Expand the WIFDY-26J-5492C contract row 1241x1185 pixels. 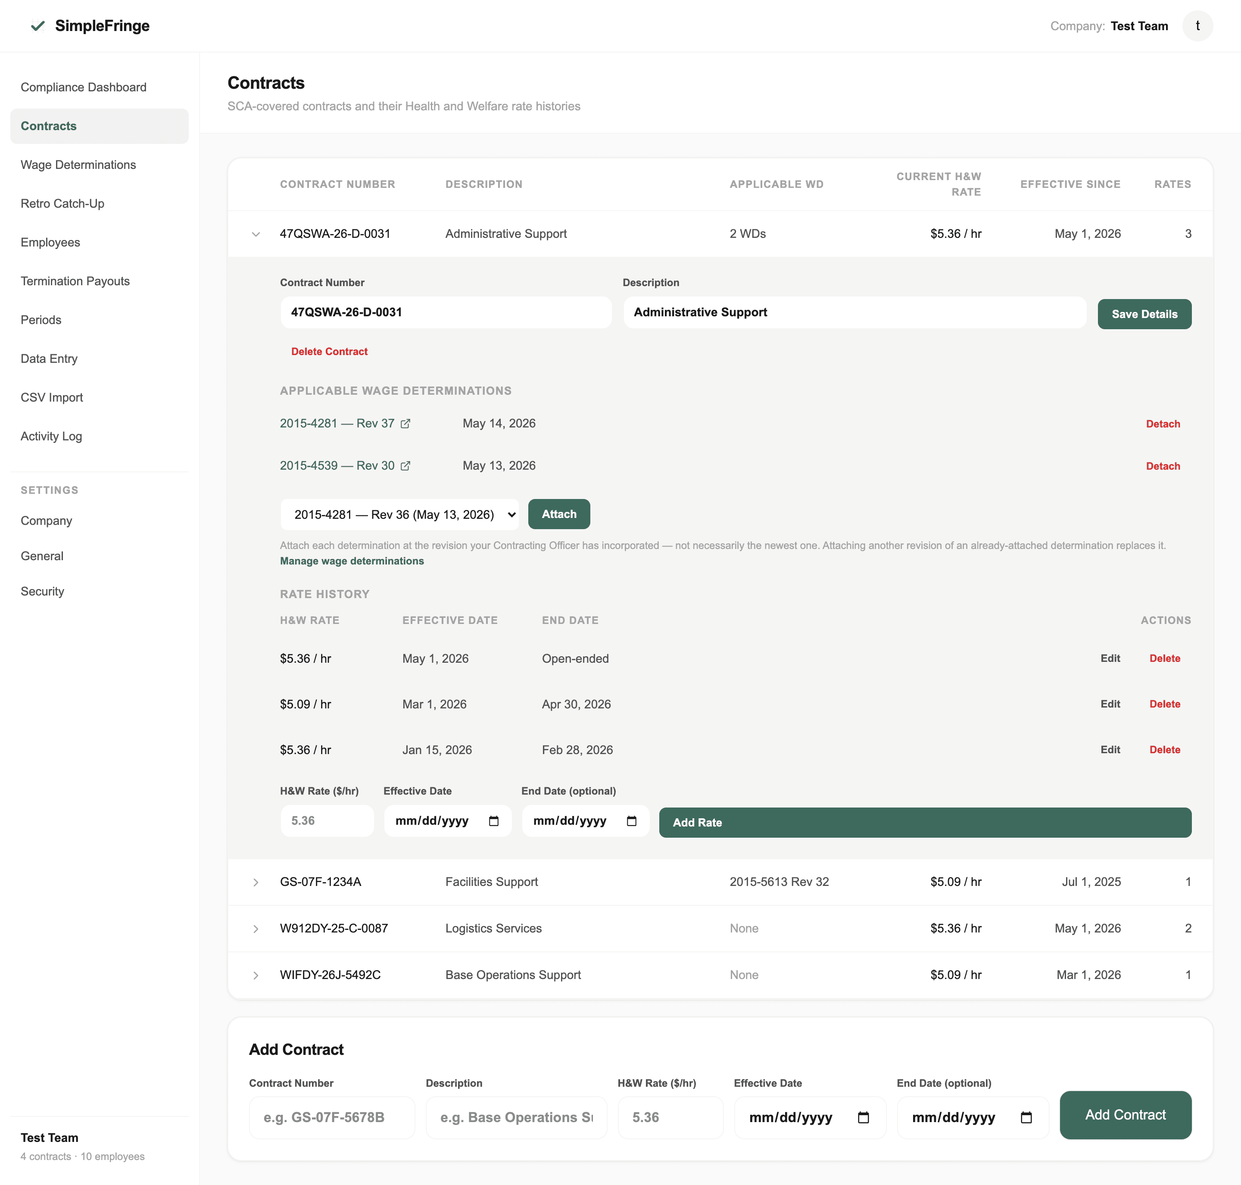256,975
